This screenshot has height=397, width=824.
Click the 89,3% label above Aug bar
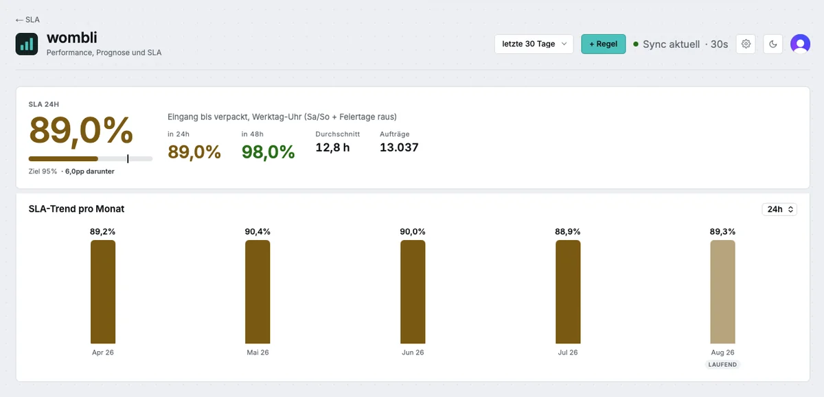click(x=722, y=232)
